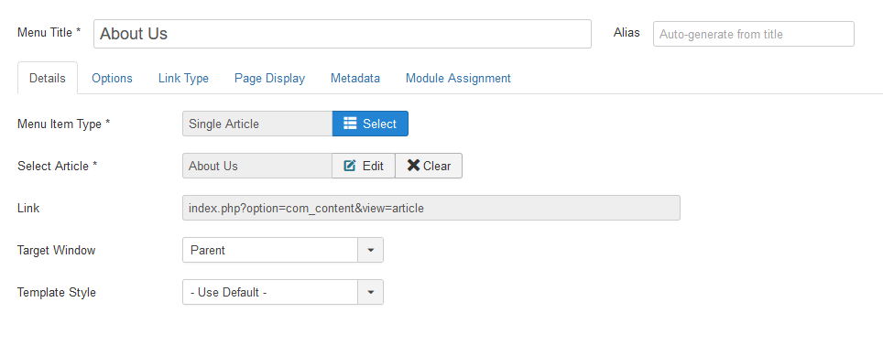Open the Template Style dropdown
This screenshot has height=356, width=883.
pos(283,293)
